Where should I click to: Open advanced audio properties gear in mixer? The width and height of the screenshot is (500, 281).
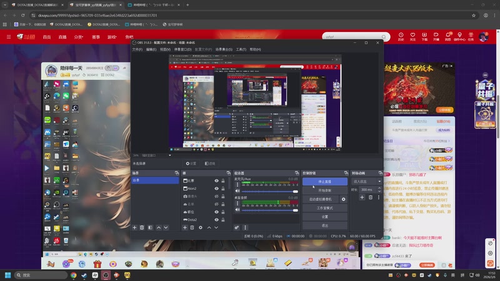pos(237,227)
